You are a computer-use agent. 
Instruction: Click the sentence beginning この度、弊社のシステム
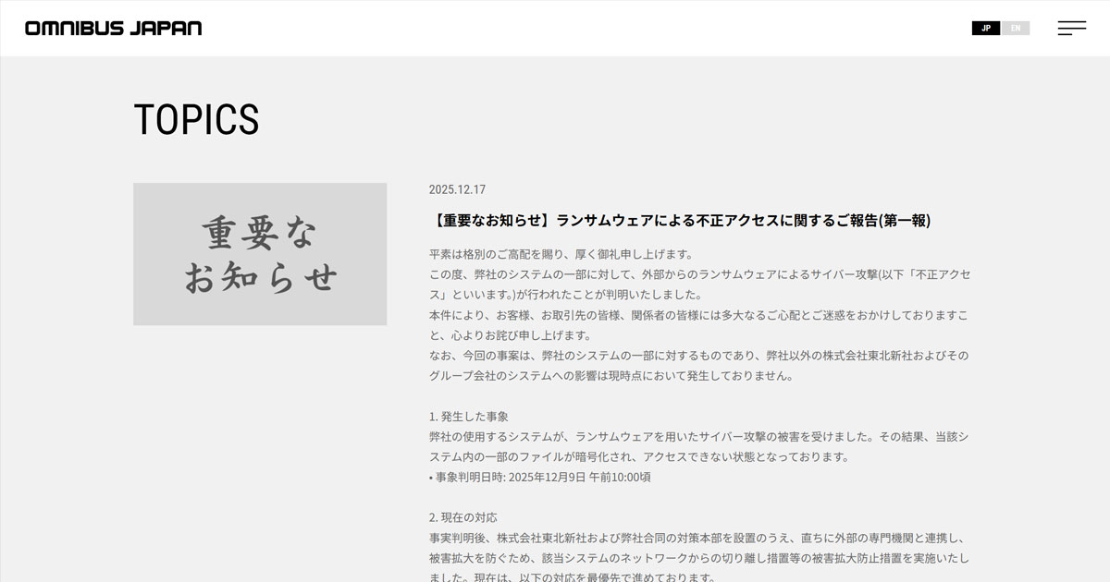(x=698, y=274)
